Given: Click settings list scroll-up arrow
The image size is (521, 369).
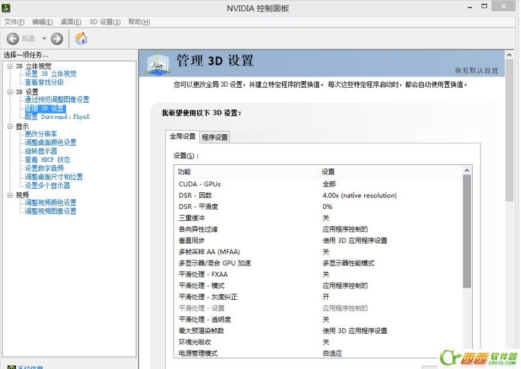Looking at the screenshot, I should (x=467, y=171).
